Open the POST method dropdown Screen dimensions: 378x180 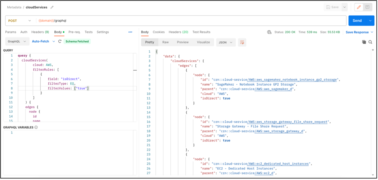click(20, 21)
